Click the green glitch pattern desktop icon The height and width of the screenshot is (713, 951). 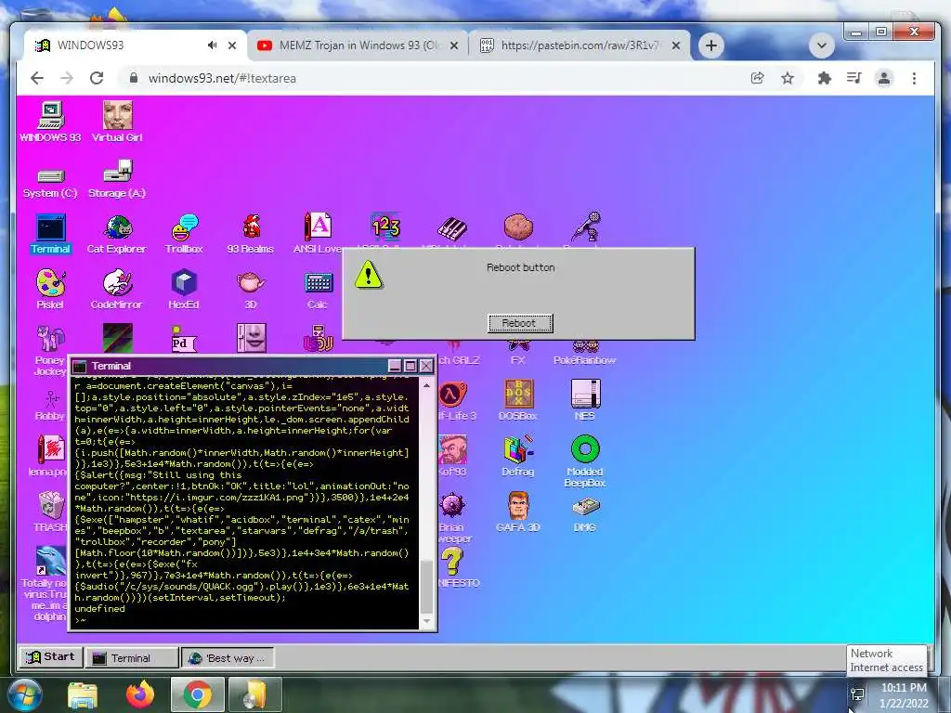pos(117,338)
